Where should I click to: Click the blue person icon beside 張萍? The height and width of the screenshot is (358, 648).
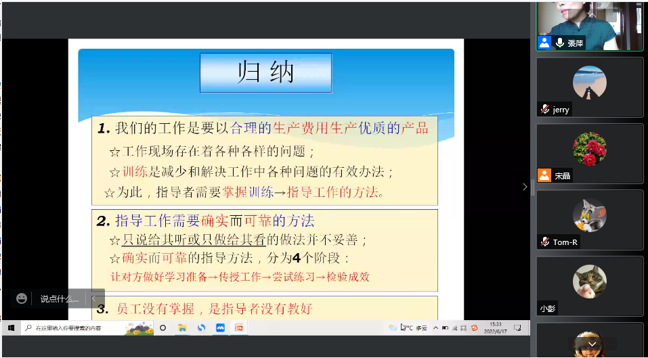(x=544, y=43)
